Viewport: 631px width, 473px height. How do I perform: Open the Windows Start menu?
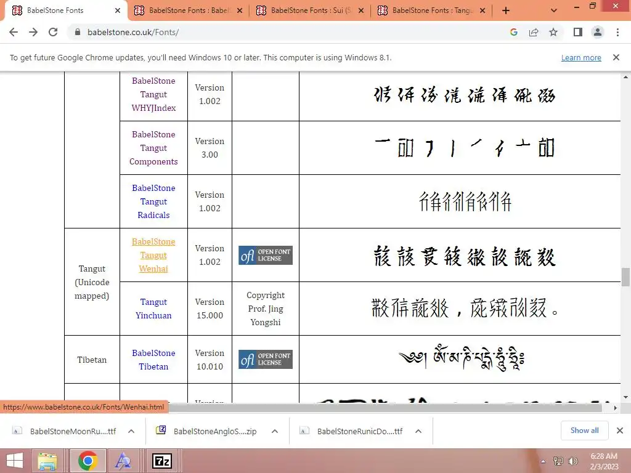click(15, 461)
